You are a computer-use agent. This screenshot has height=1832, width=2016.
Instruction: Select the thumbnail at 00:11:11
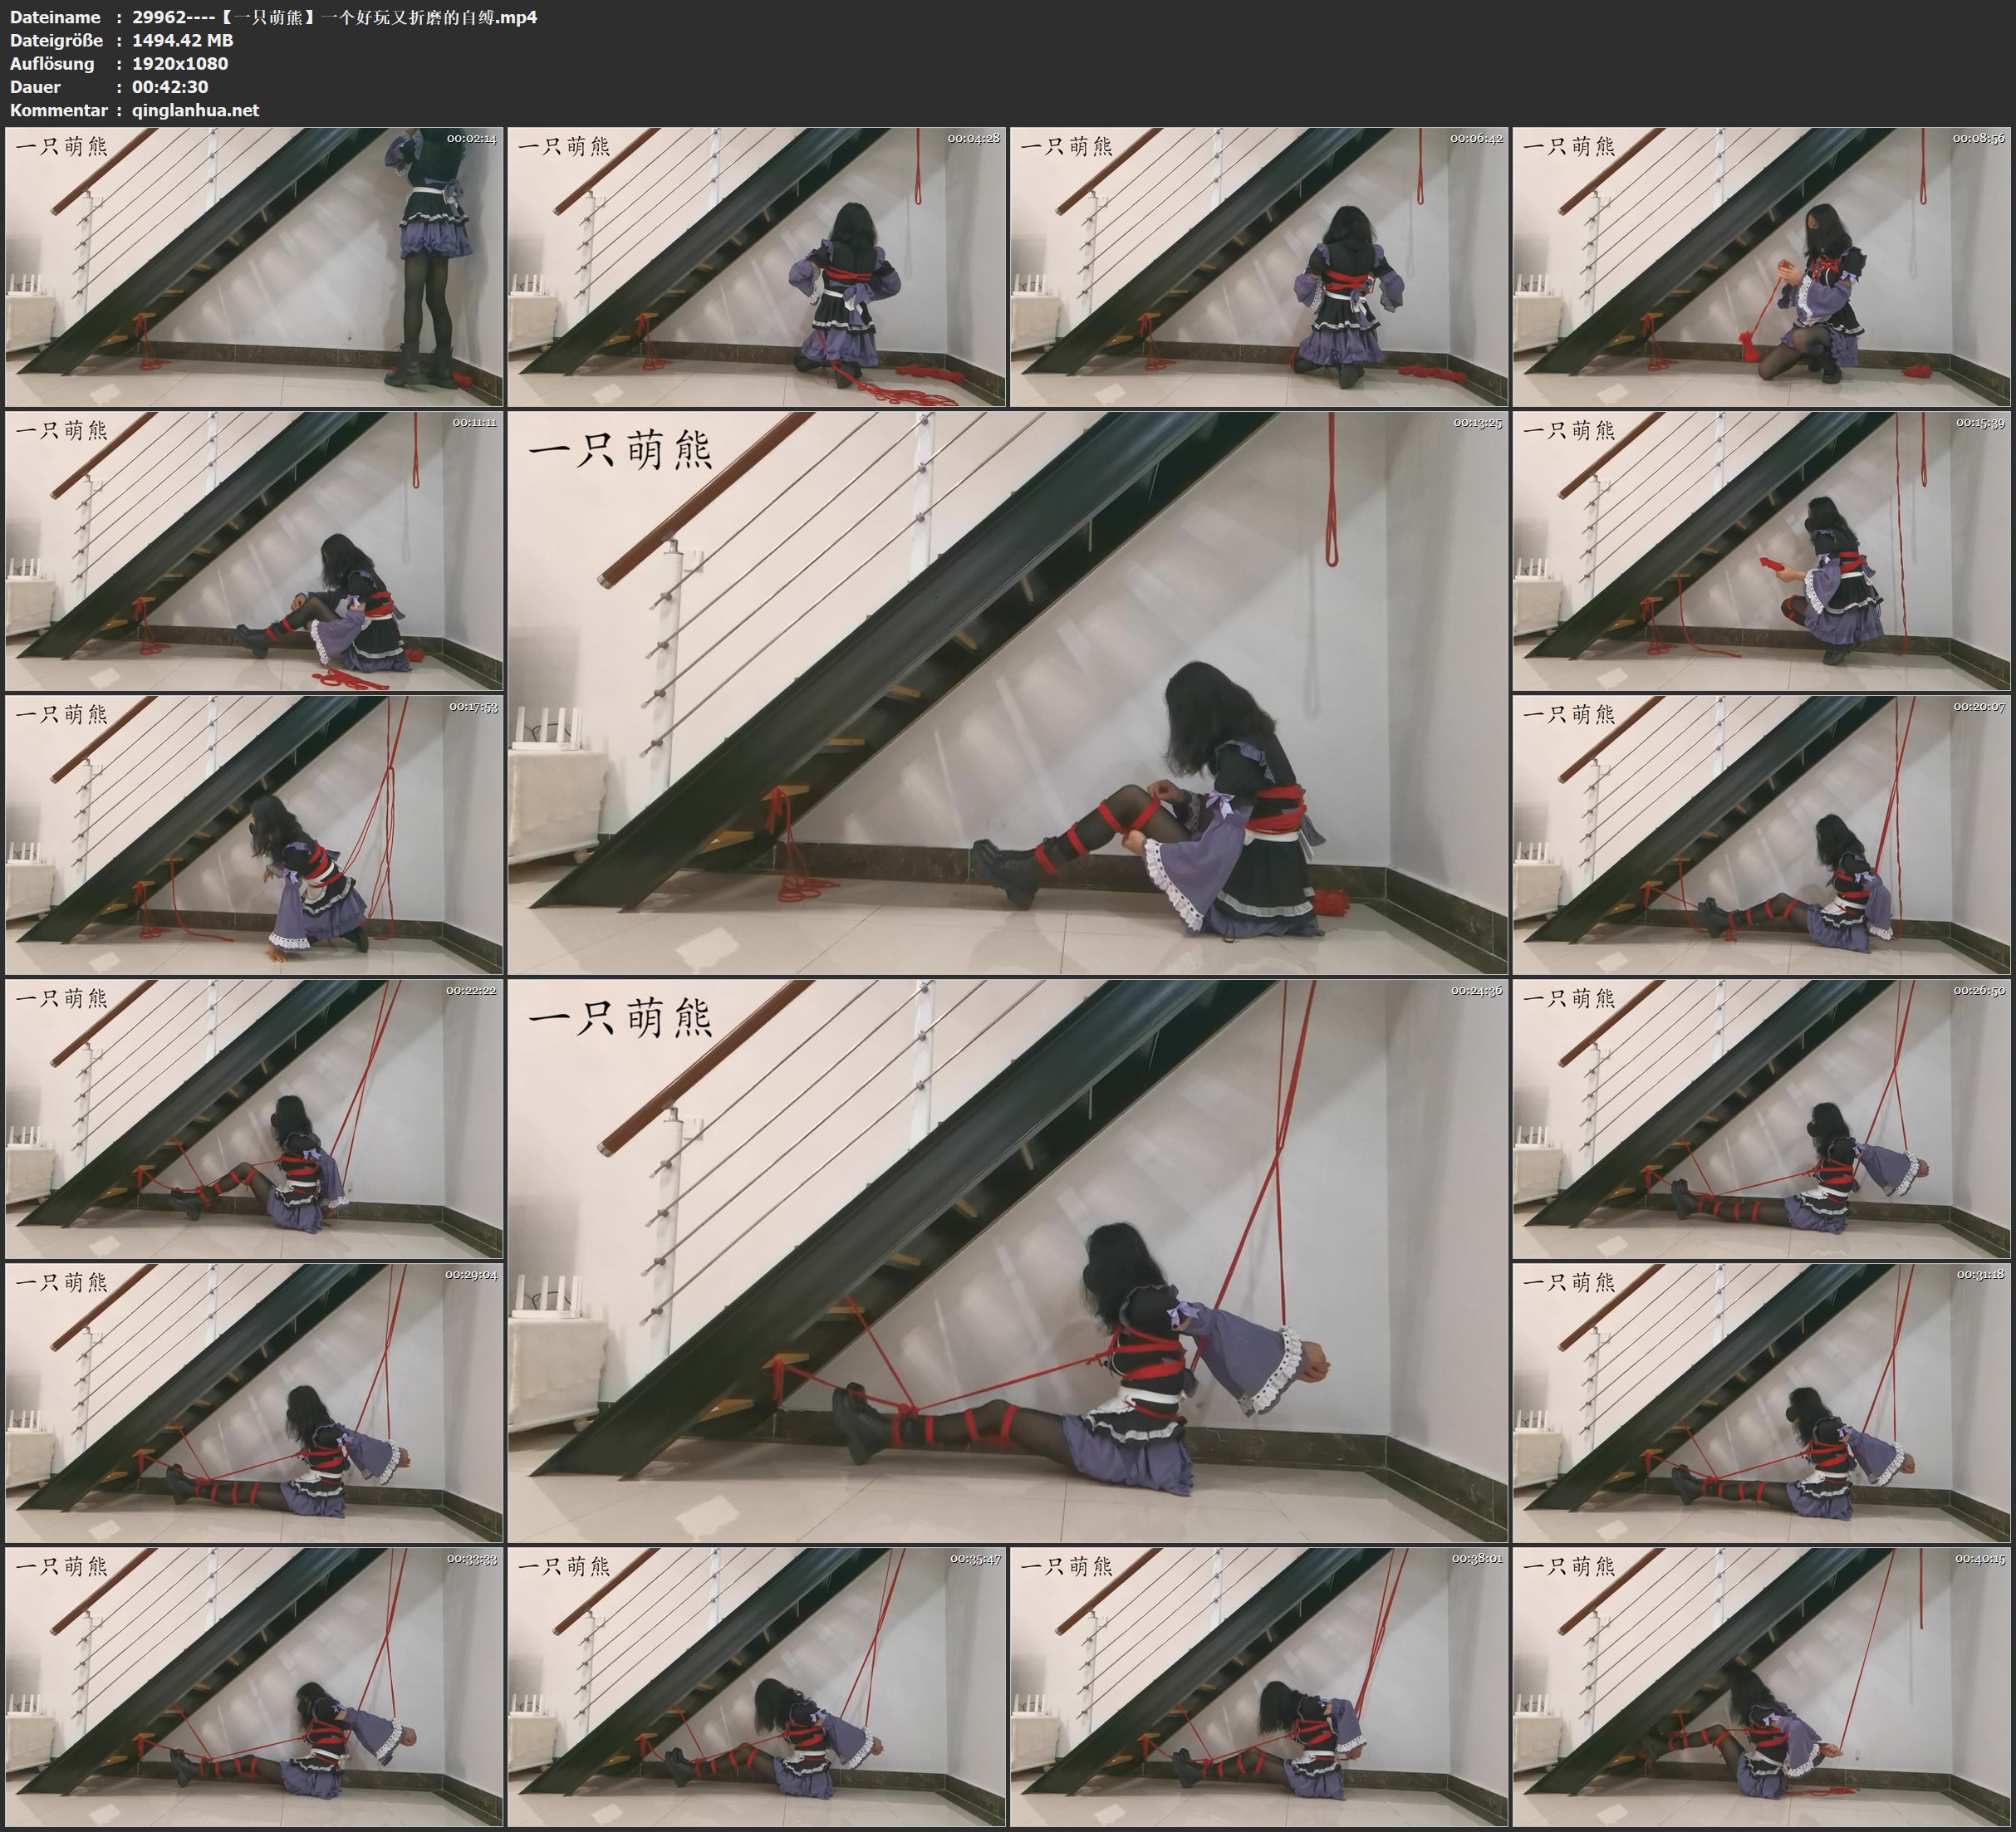[254, 551]
